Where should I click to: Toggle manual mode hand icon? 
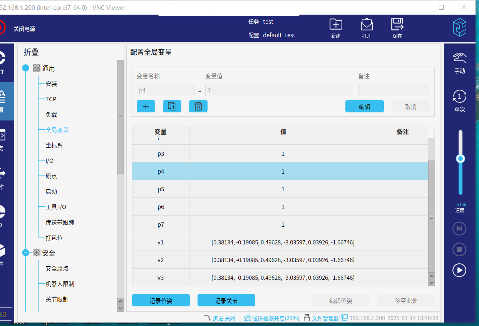[459, 59]
